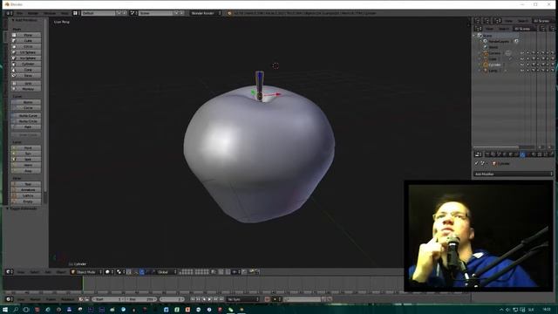Select Cylinder in the outliner
This screenshot has height=314, width=558.
pos(494,65)
